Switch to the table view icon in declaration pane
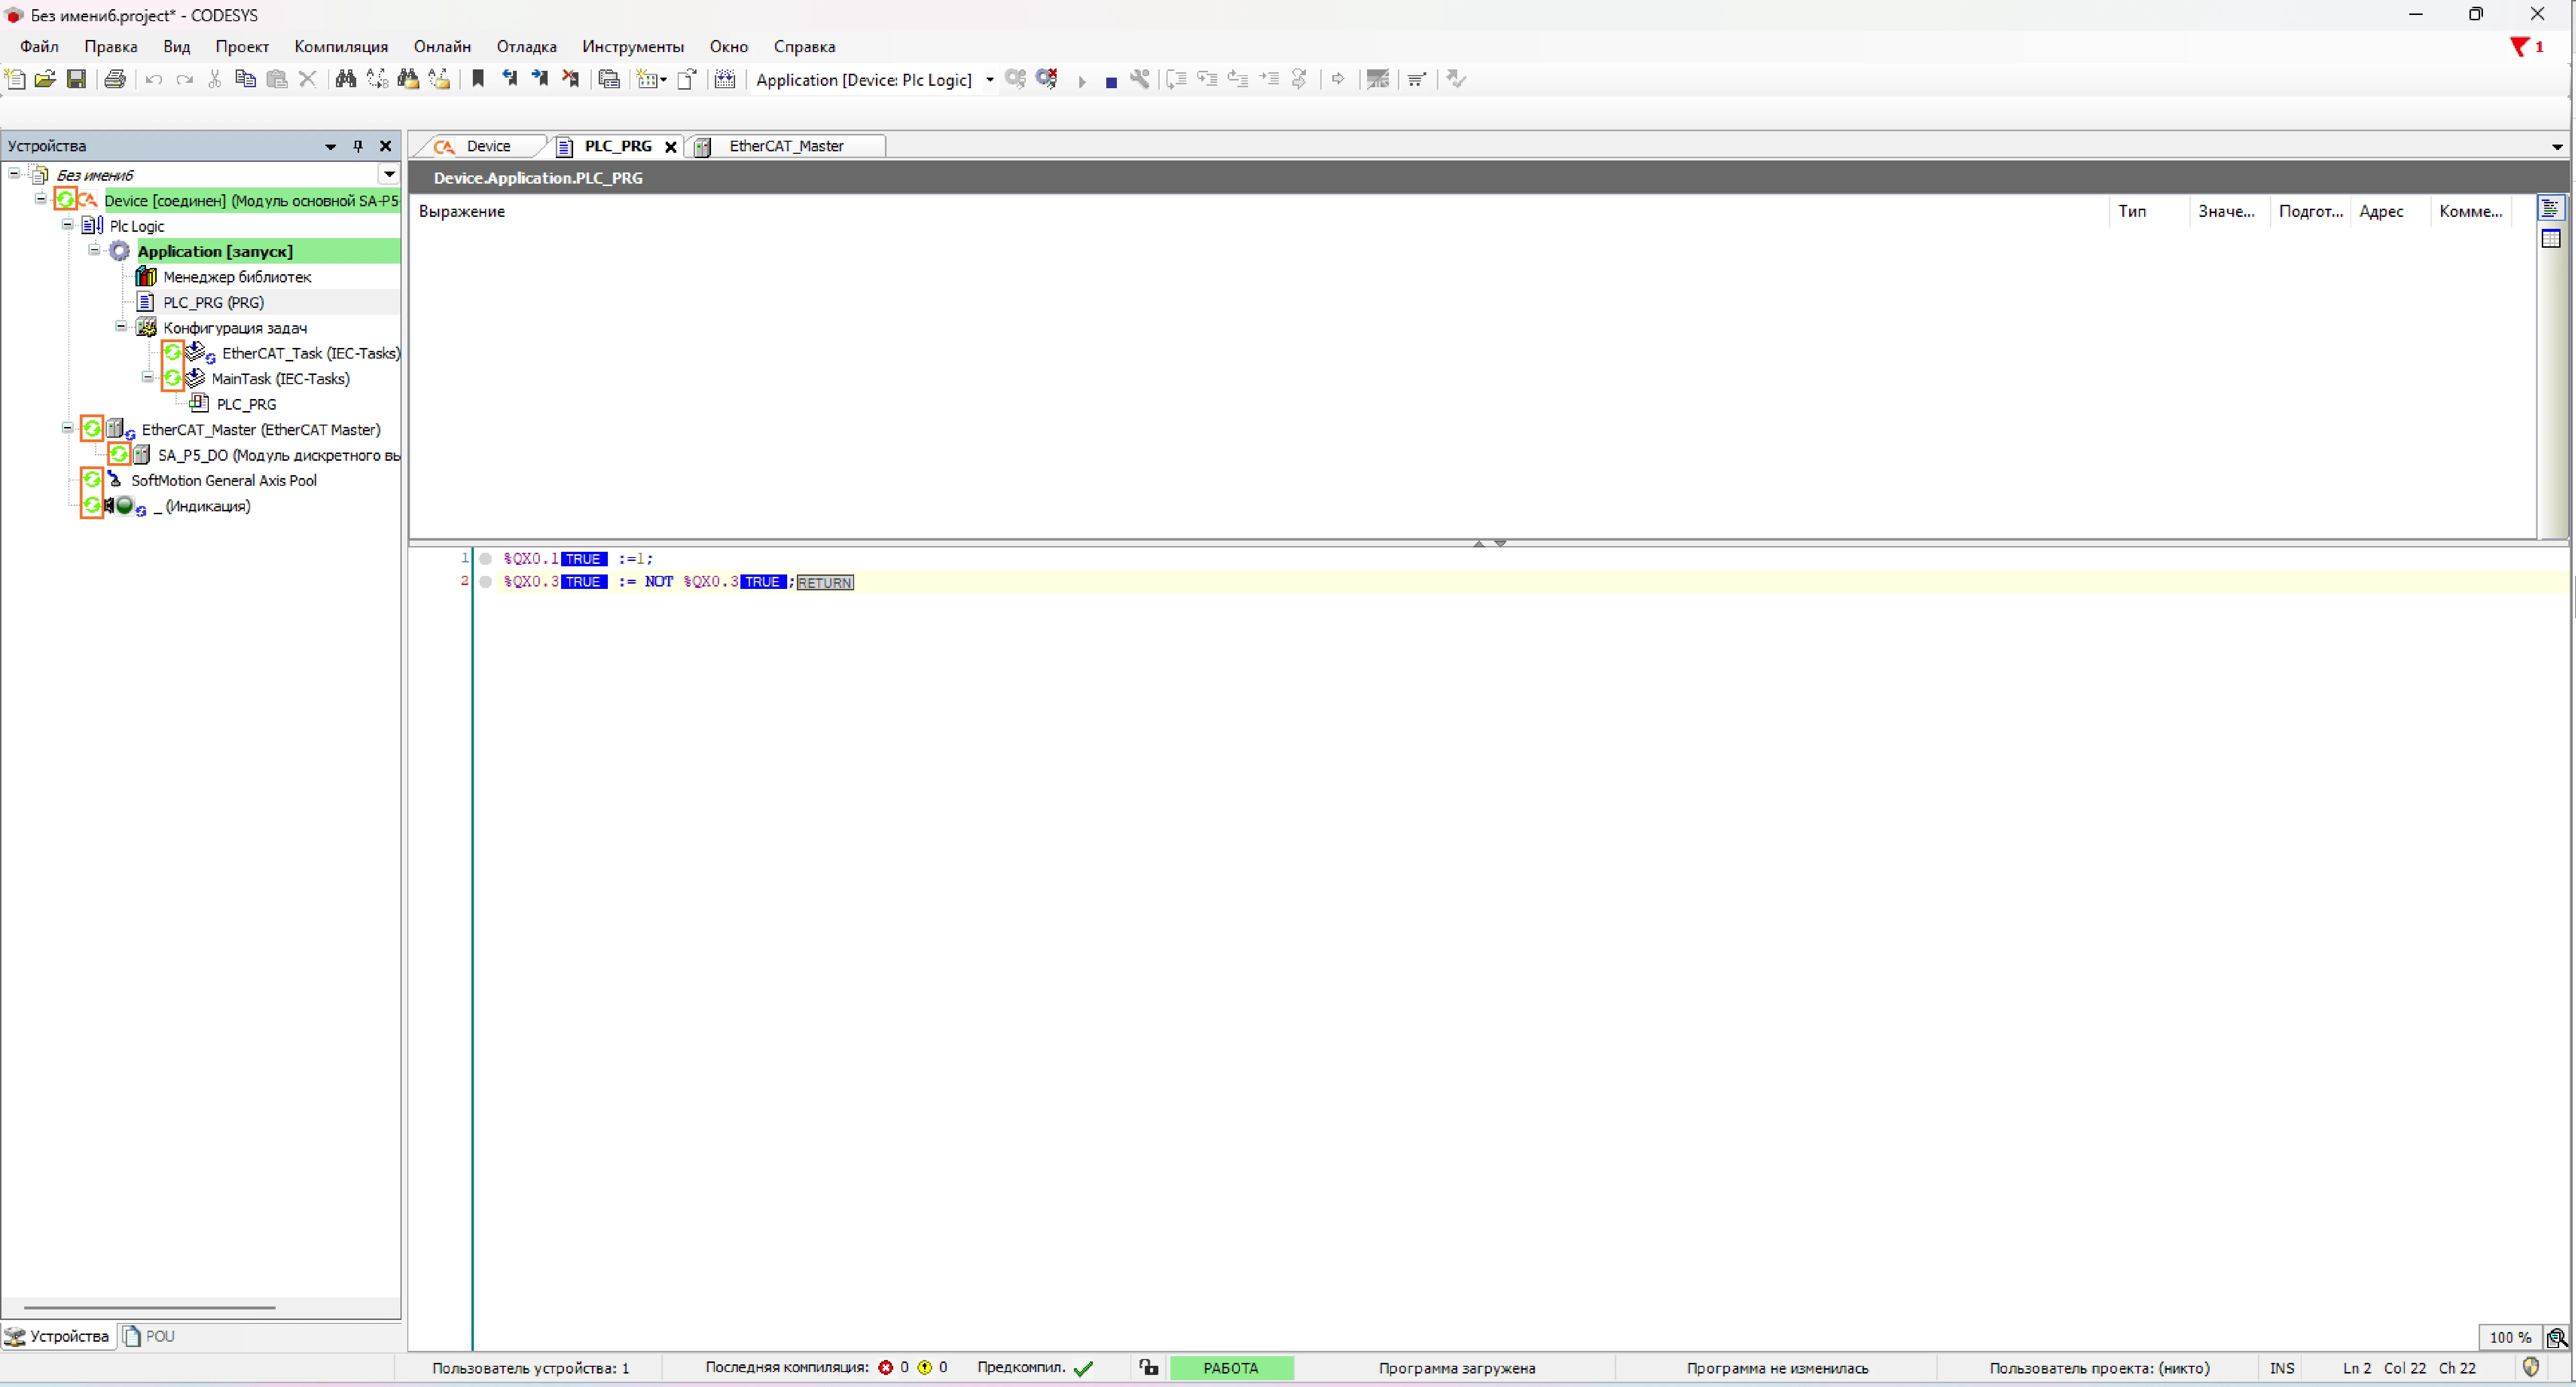 pyautogui.click(x=2551, y=238)
